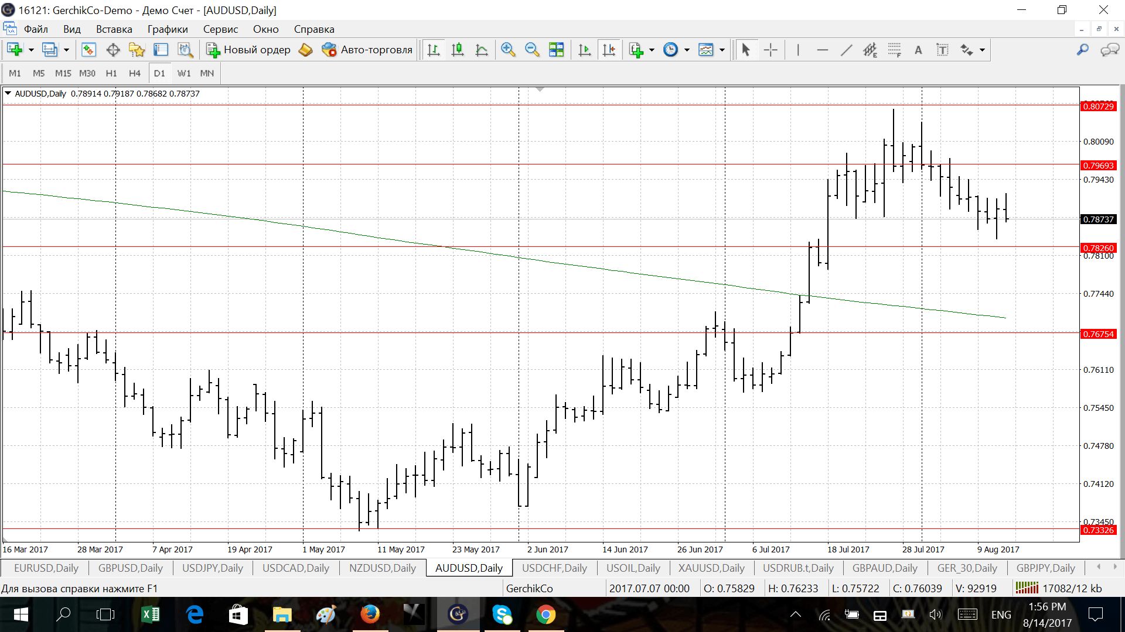Expand the periodicity clock dropdown arrow

coord(687,50)
